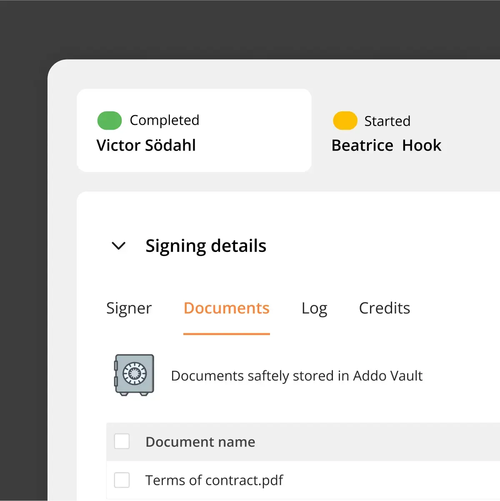Click the Signing details heading
The image size is (500, 501).
(x=206, y=246)
